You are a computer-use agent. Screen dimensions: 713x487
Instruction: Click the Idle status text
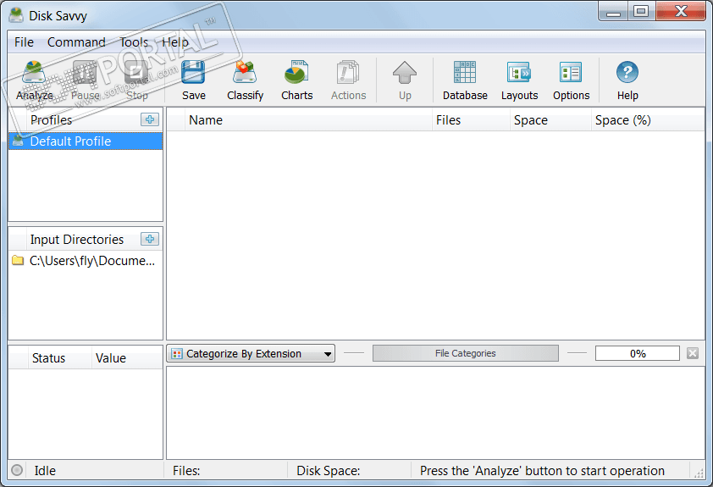pyautogui.click(x=45, y=471)
